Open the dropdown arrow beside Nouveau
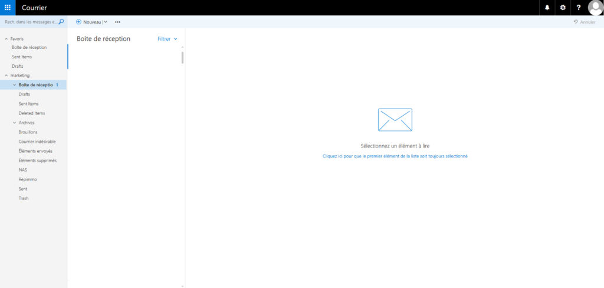This screenshot has width=604, height=288. 106,22
